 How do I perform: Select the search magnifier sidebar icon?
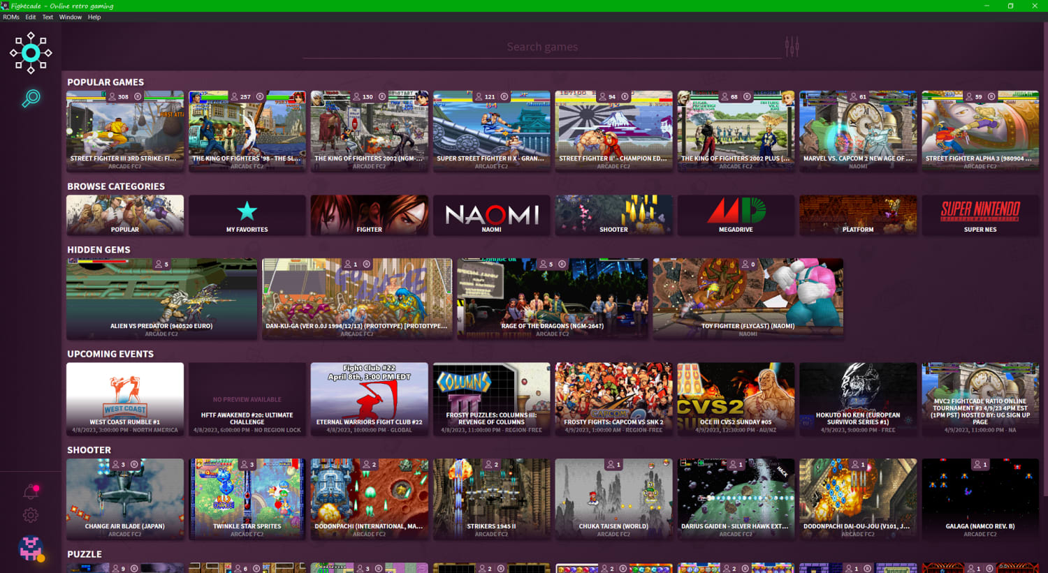point(31,98)
